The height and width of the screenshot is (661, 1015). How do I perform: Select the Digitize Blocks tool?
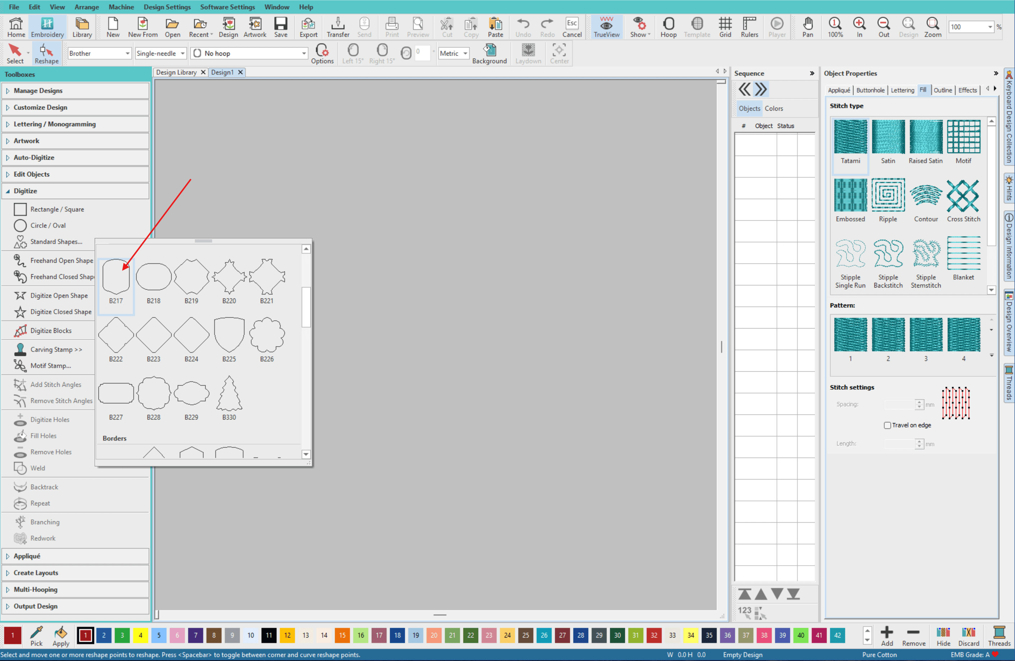tap(51, 331)
